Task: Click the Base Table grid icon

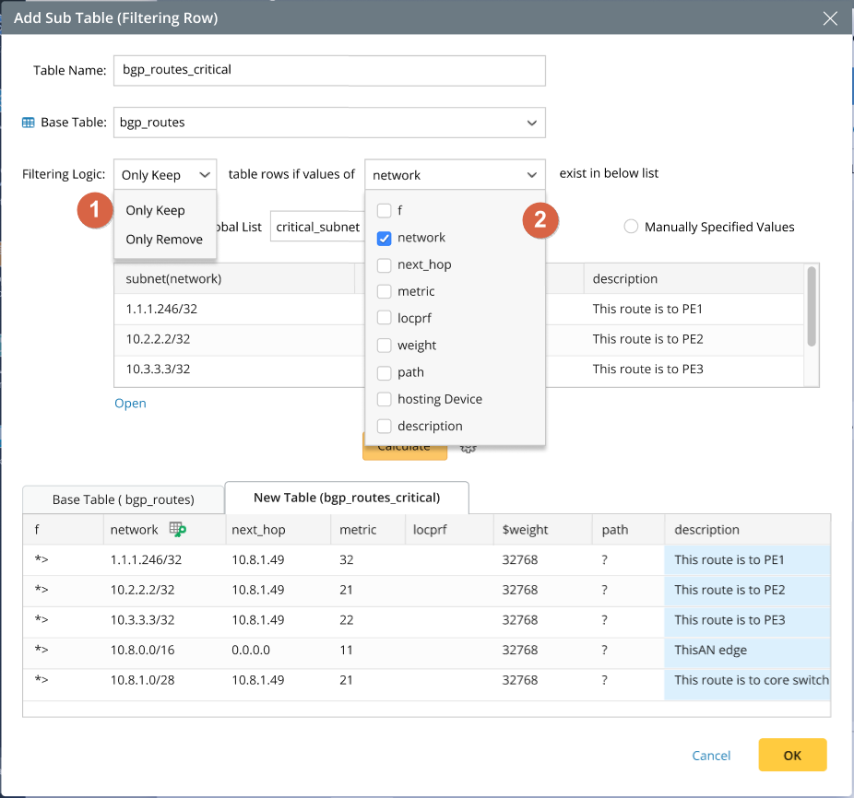Action: pyautogui.click(x=29, y=123)
